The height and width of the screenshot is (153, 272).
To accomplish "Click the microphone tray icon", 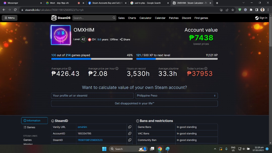I will tap(226, 149).
